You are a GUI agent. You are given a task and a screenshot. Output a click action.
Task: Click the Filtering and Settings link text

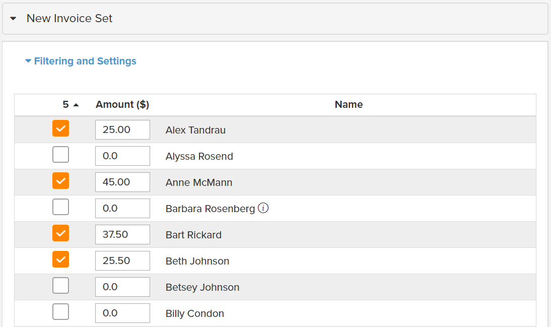85,61
